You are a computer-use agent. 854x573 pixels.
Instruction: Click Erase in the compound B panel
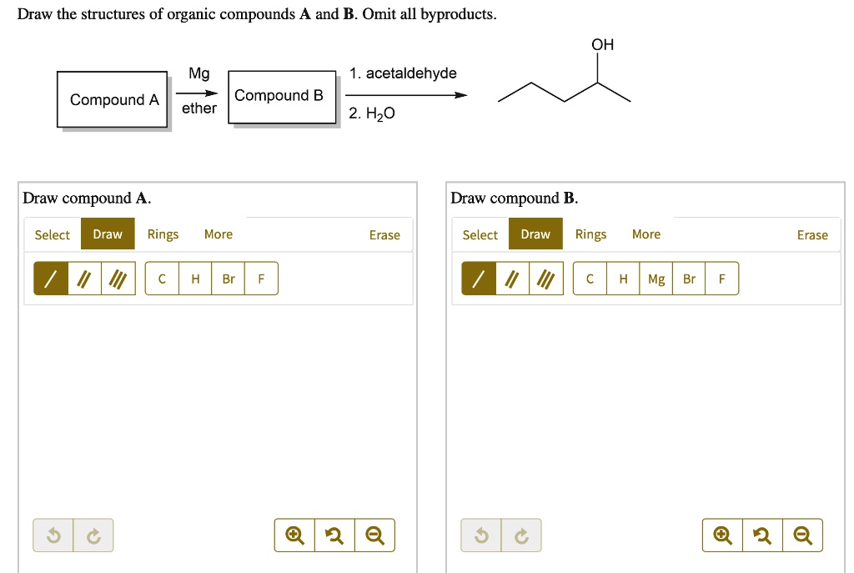tap(812, 234)
